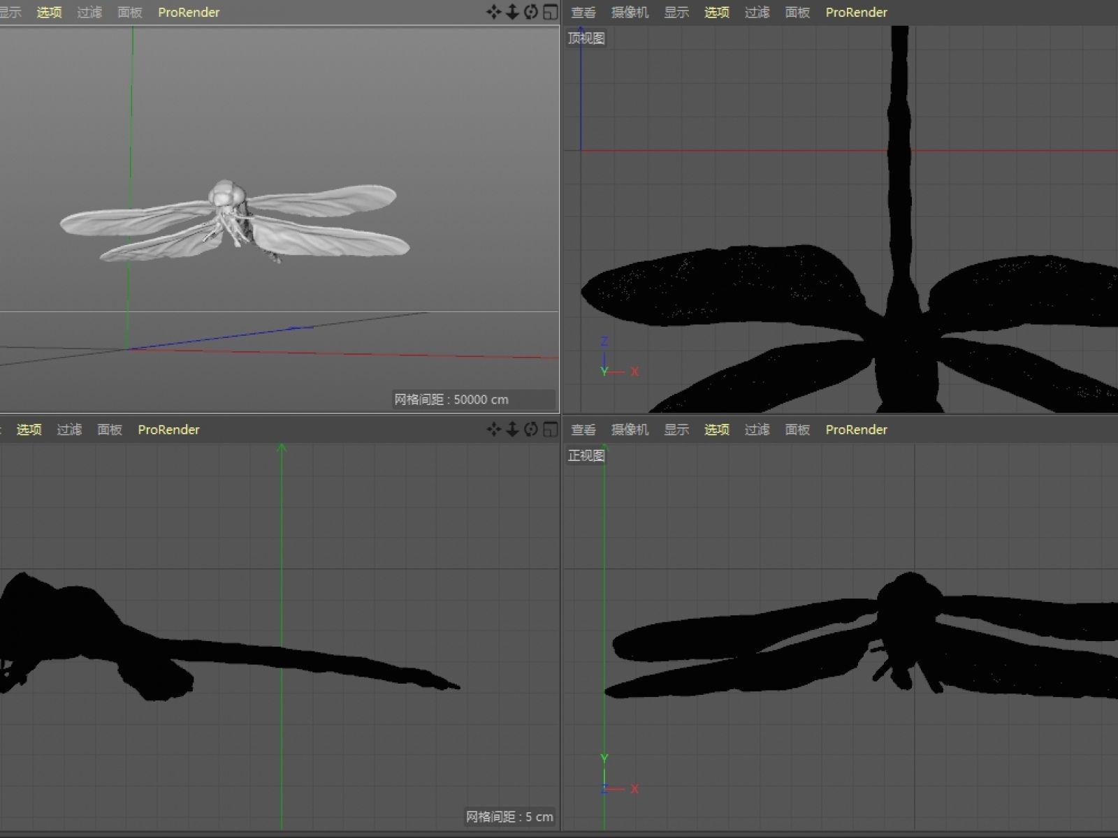
Task: Open 摄像机 menu in front view viewport
Action: pyautogui.click(x=630, y=429)
